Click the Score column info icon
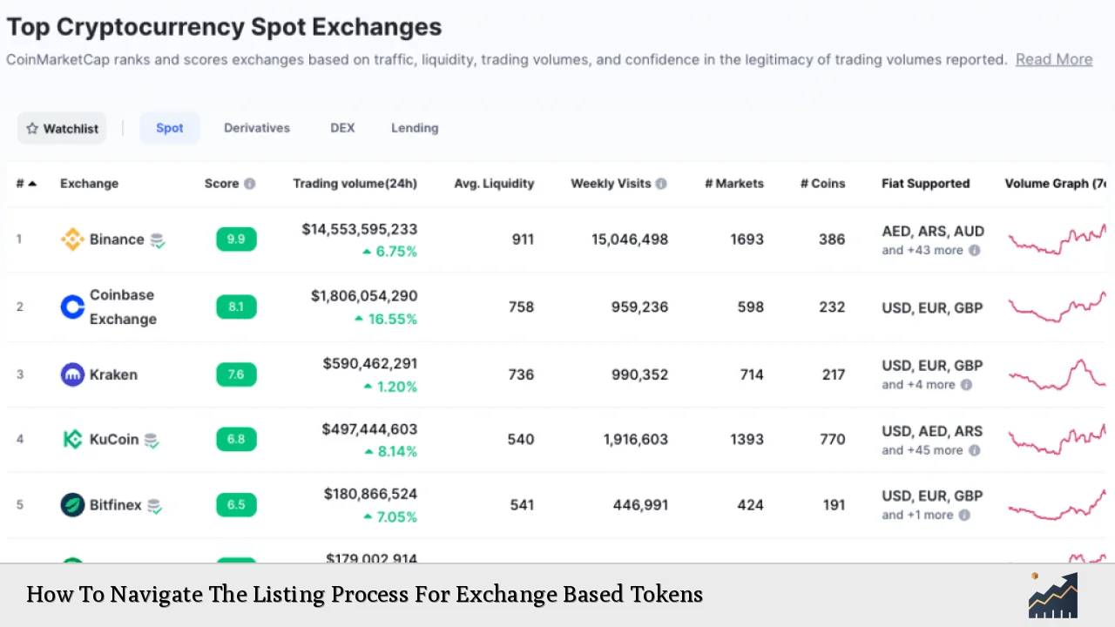1115x627 pixels. tap(250, 184)
